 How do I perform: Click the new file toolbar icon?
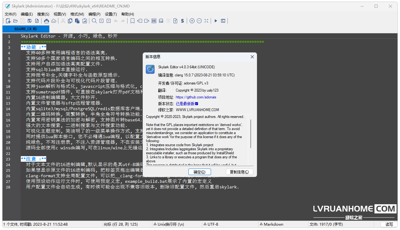tap(8, 21)
